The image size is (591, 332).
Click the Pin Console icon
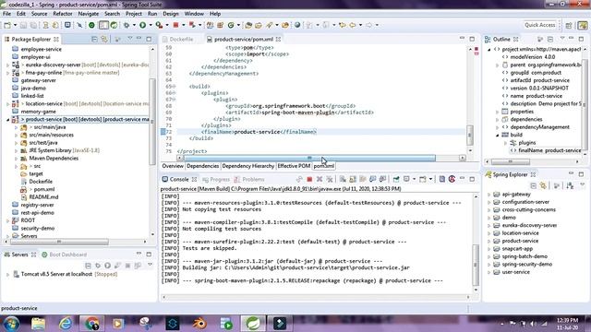click(396, 179)
